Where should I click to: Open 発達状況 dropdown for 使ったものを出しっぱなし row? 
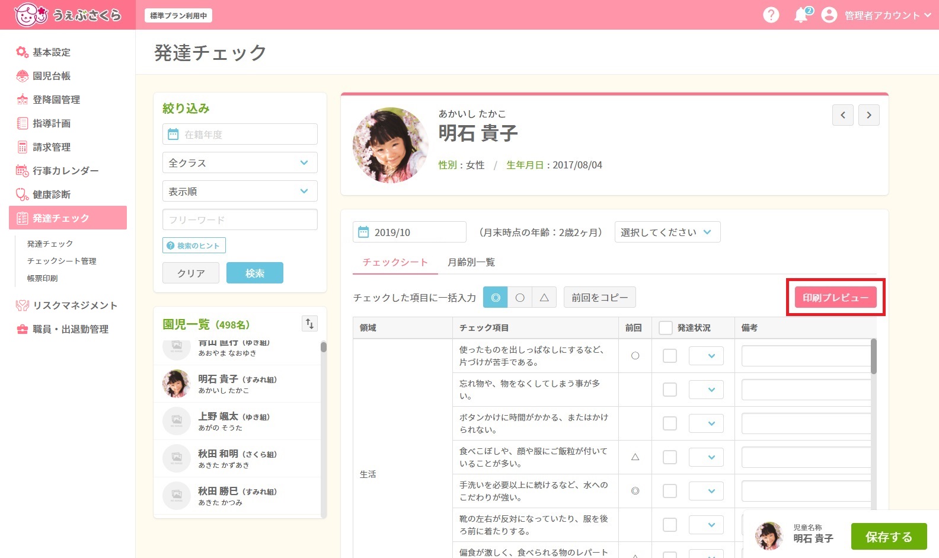706,356
